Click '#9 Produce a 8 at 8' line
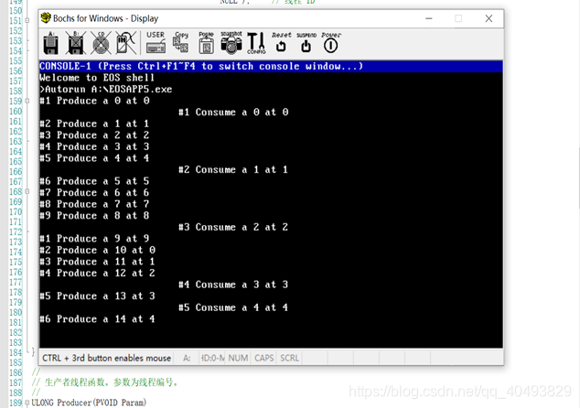Screen dimensions: 580x408 point(94,216)
